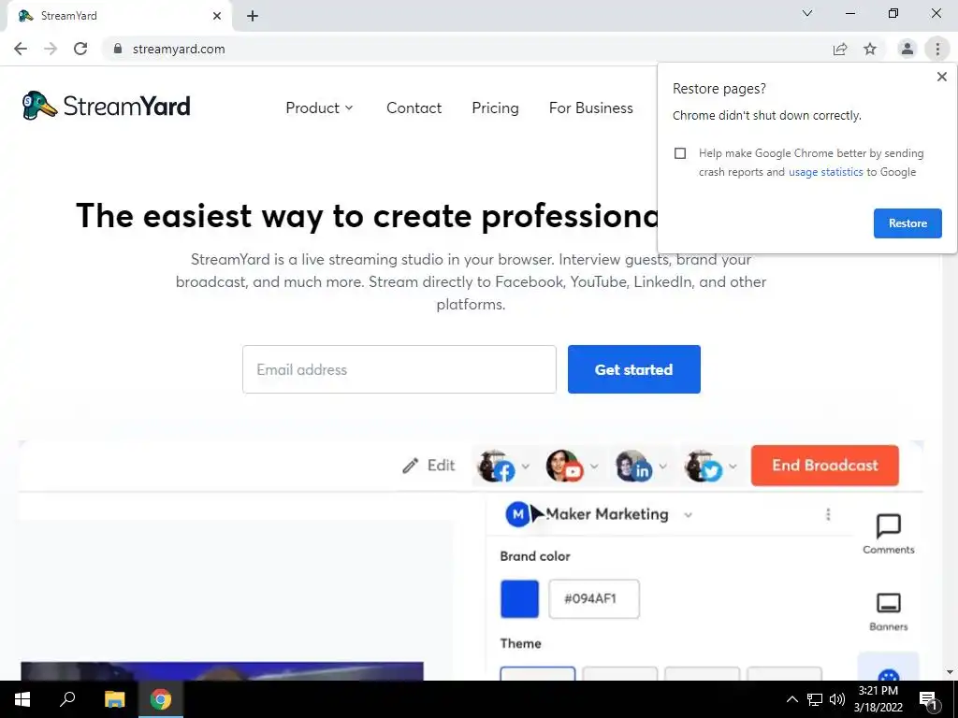Open the notification center icon
The width and height of the screenshot is (958, 718).
click(x=928, y=699)
